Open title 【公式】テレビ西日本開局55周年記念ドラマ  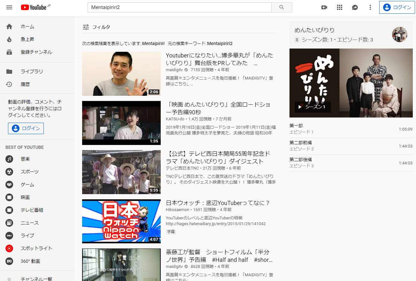pos(218,157)
